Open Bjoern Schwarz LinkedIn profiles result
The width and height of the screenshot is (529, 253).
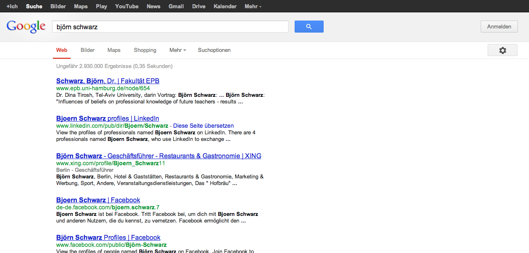point(107,119)
